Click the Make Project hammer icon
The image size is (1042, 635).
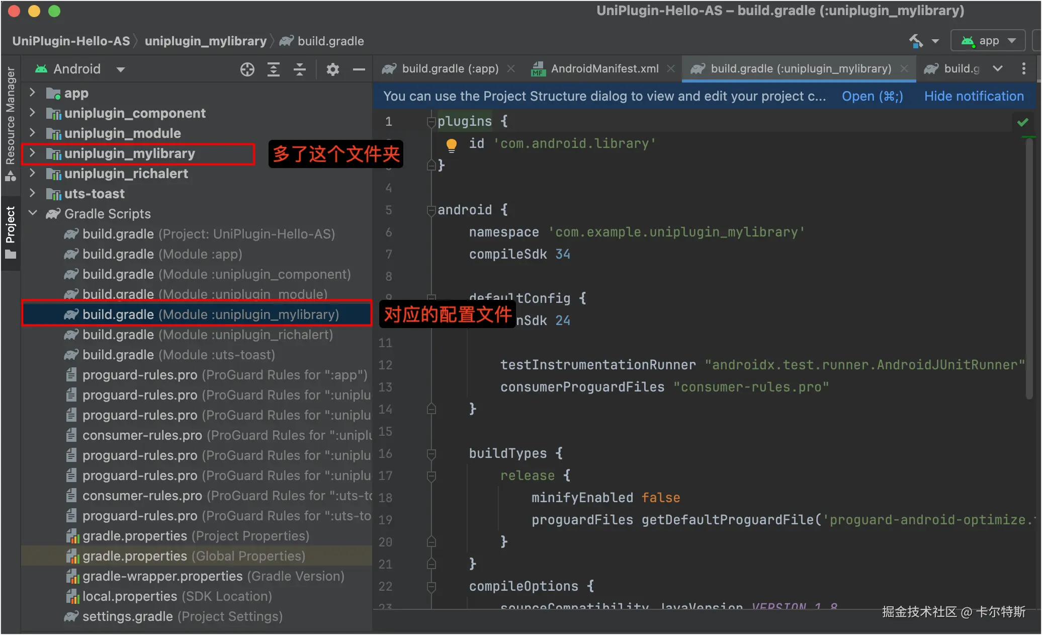click(x=916, y=41)
